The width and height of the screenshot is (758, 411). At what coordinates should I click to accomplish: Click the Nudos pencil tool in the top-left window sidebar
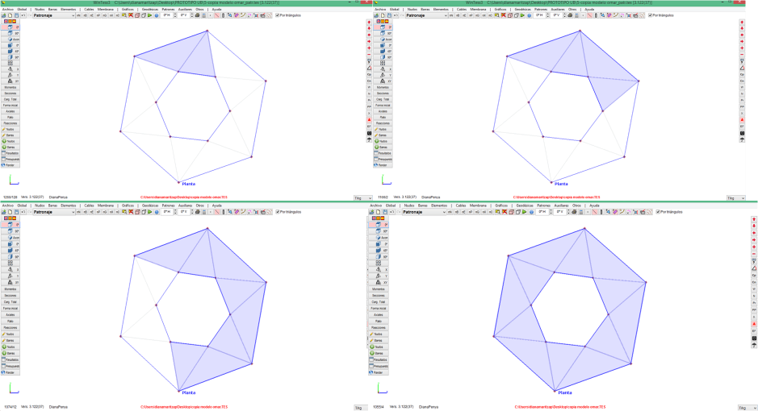pos(10,129)
